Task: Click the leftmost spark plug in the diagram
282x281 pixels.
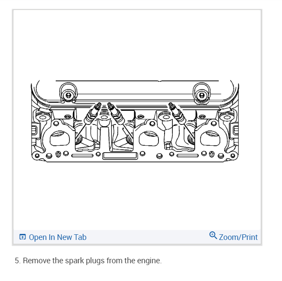Action: point(92,113)
